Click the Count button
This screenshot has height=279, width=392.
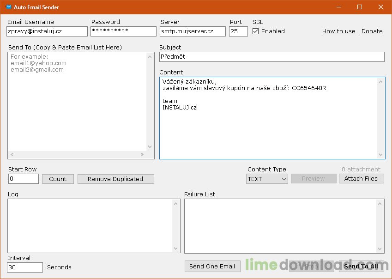(x=58, y=179)
